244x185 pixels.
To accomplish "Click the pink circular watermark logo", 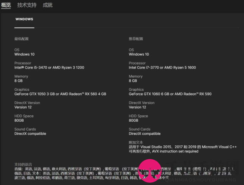I will click(x=150, y=171).
